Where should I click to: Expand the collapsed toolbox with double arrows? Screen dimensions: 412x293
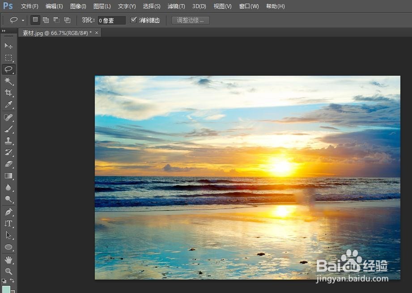pyautogui.click(x=4, y=31)
